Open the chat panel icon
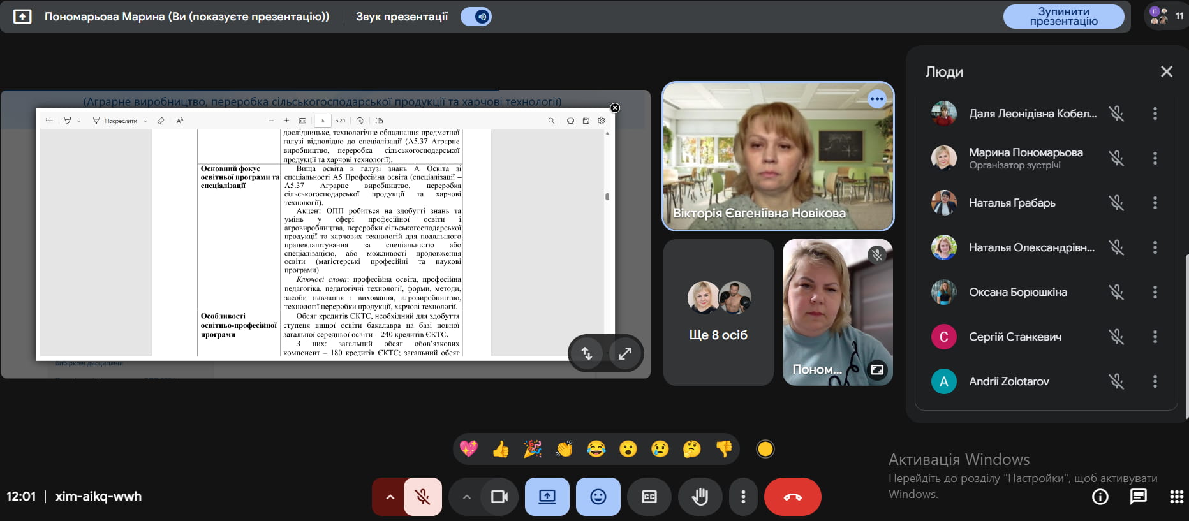1189x521 pixels. click(1138, 497)
